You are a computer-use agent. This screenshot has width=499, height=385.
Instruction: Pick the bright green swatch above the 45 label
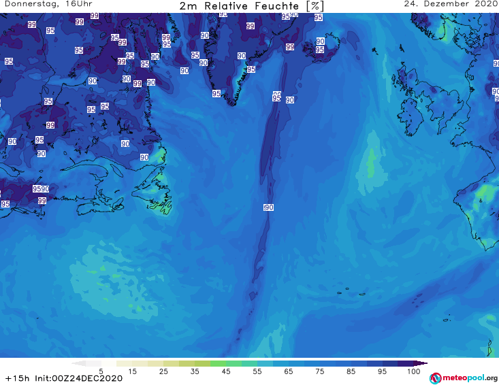218,363
